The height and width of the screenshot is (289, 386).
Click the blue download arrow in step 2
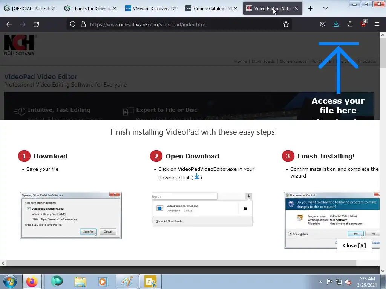(197, 176)
